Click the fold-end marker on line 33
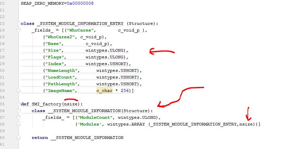300x149 pixels. [19, 91]
